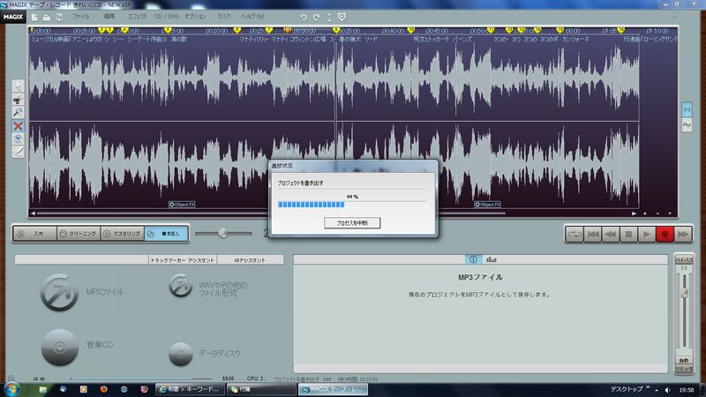Click the MP3ファイル export icon

(x=59, y=292)
